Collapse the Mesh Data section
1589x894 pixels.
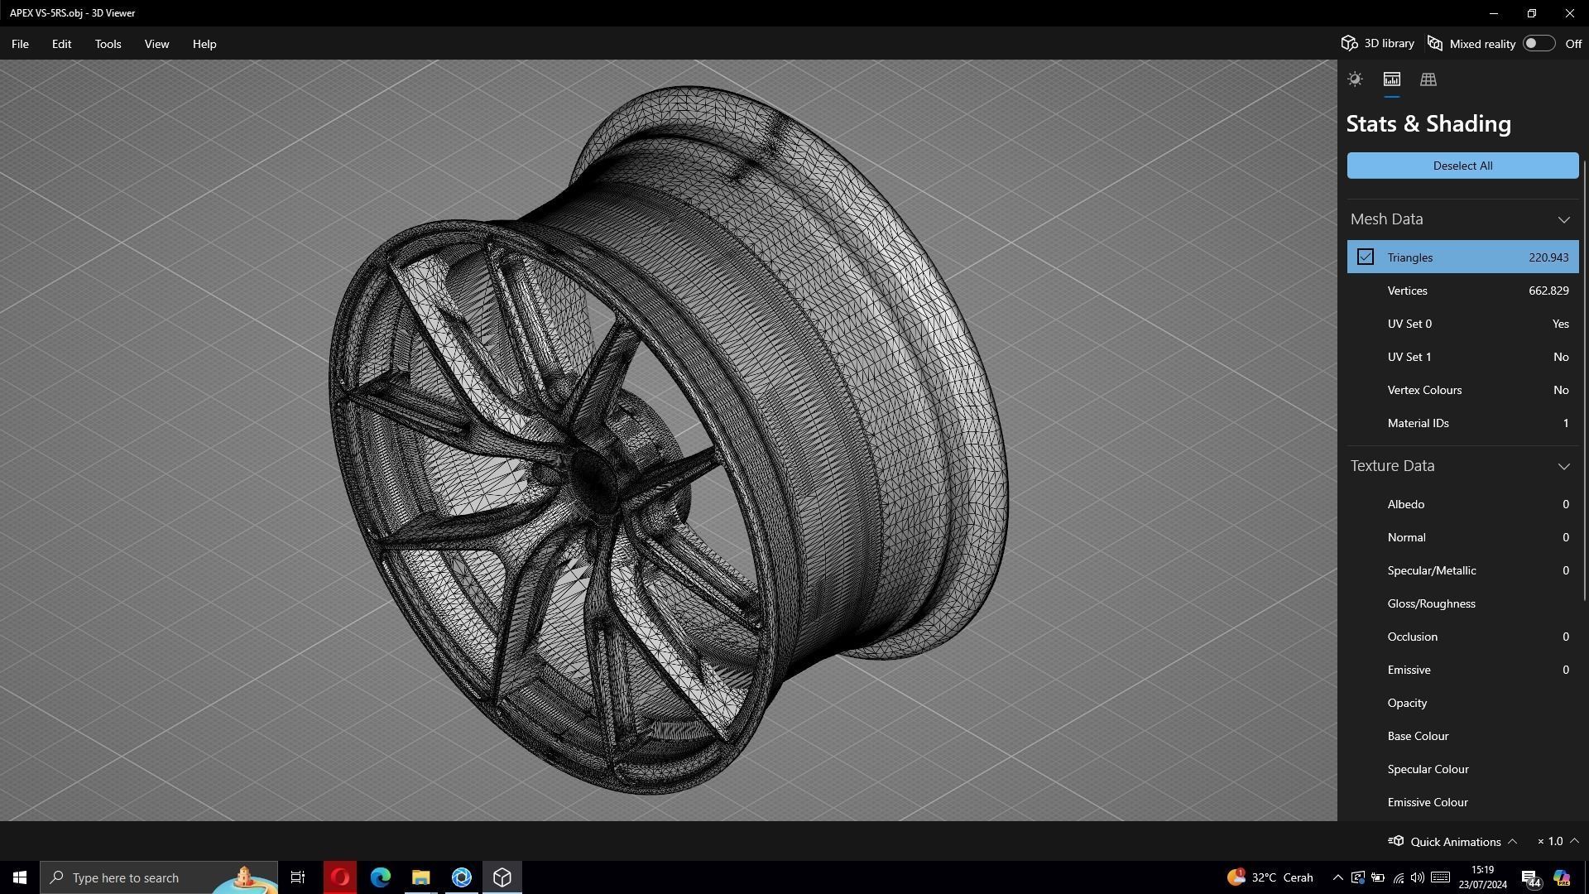pyautogui.click(x=1563, y=219)
